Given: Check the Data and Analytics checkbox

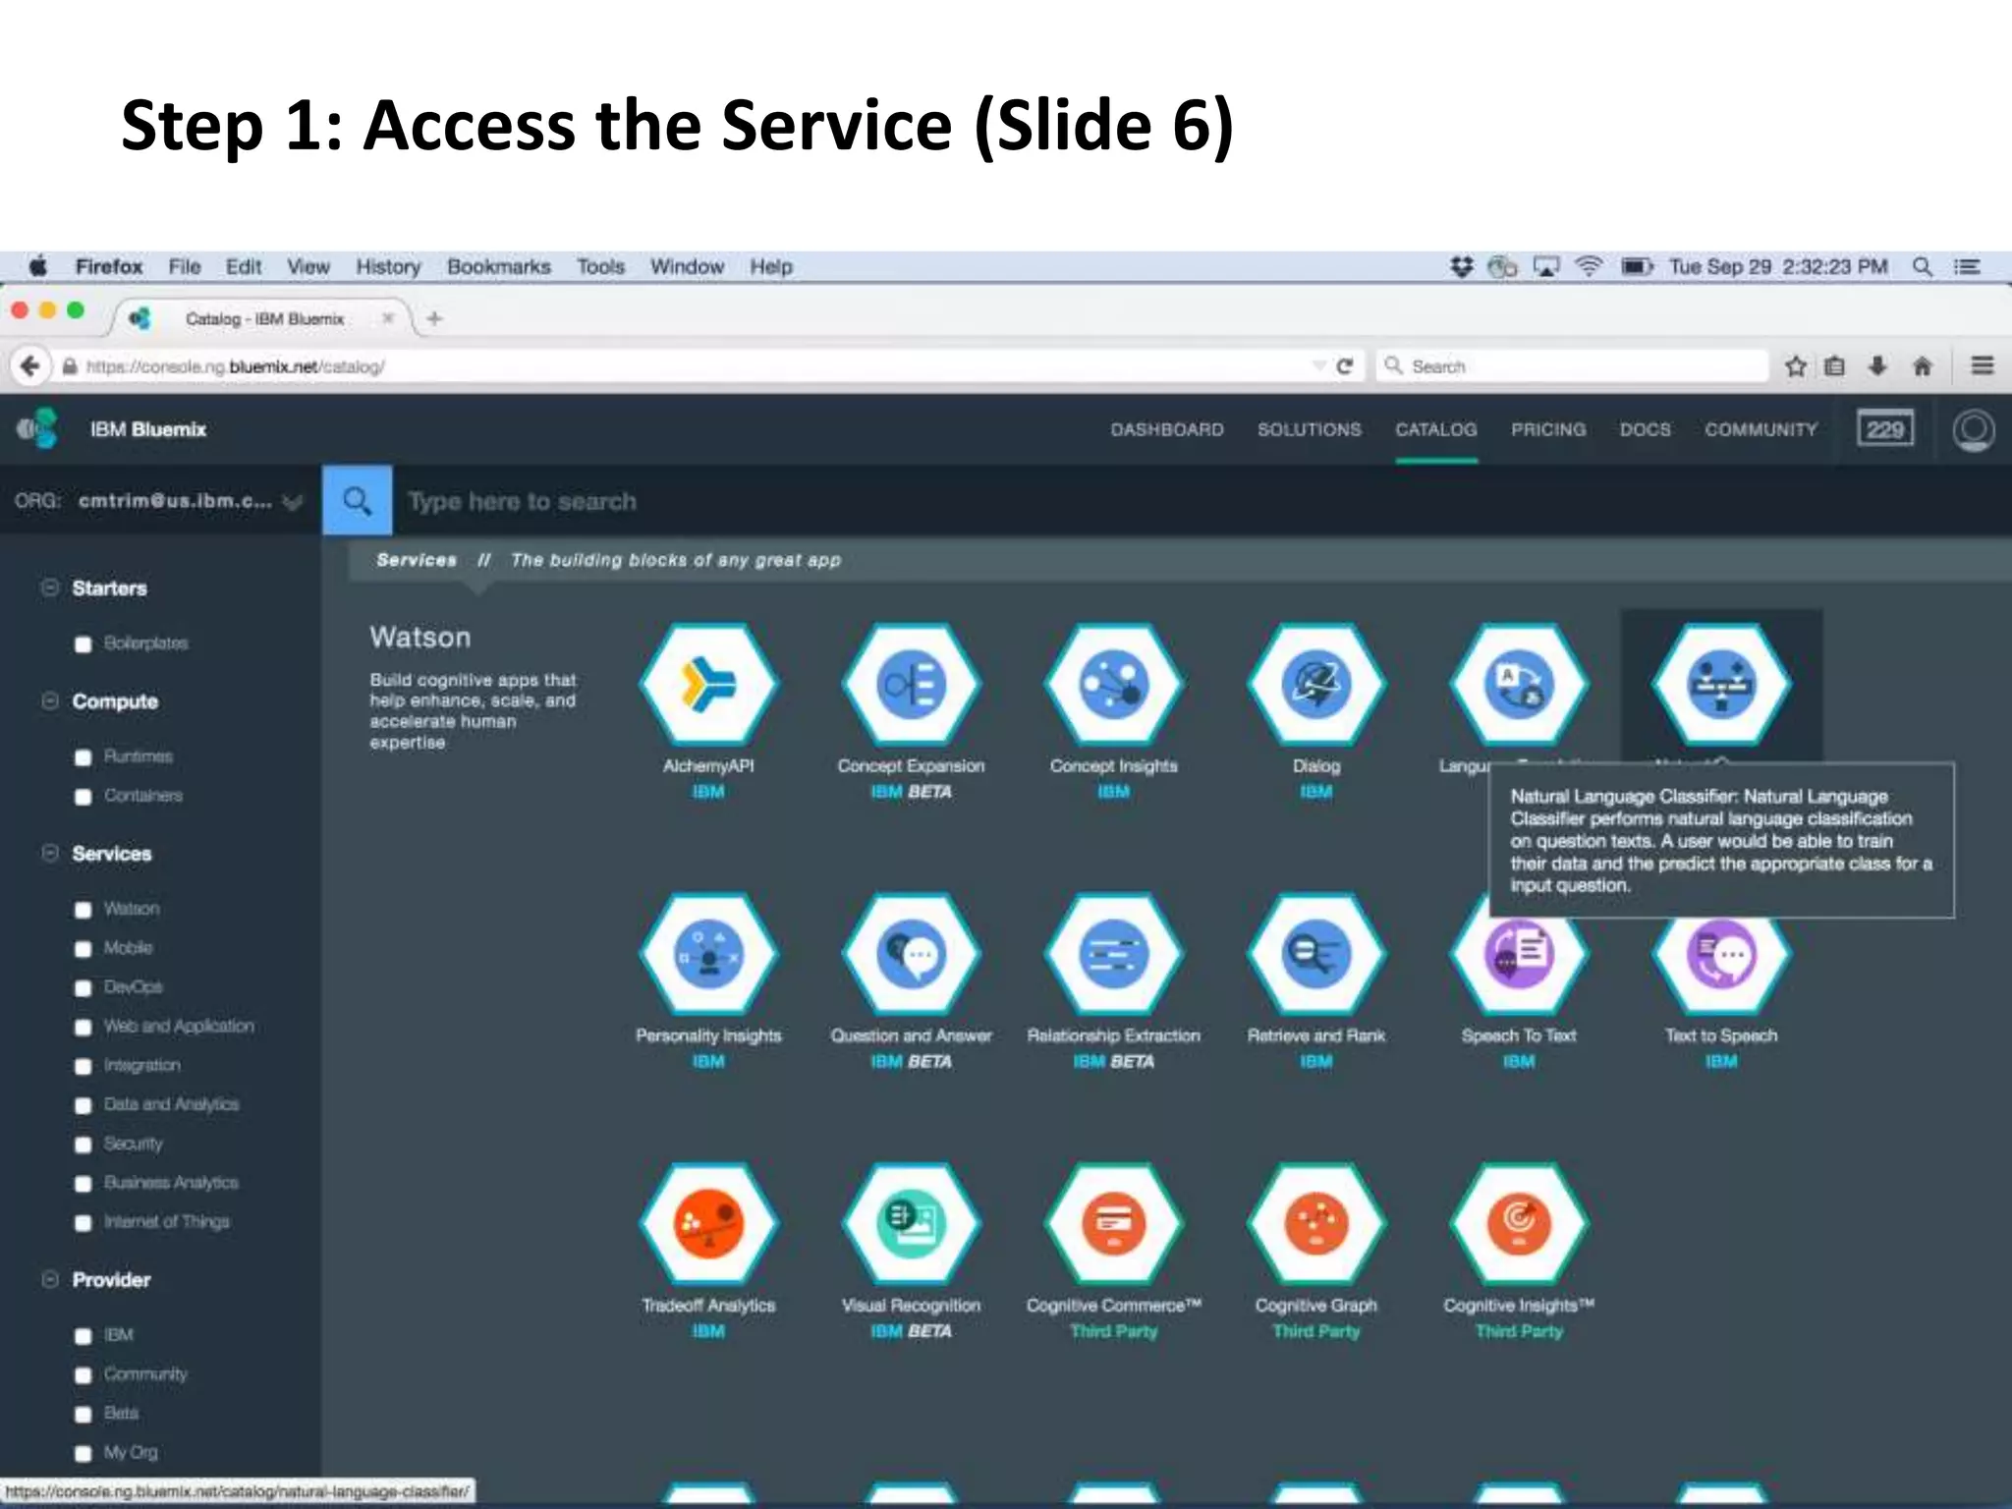Looking at the screenshot, I should click(x=84, y=1105).
